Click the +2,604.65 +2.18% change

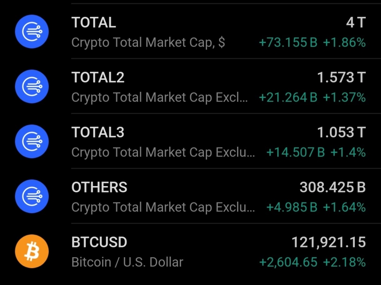(312, 262)
